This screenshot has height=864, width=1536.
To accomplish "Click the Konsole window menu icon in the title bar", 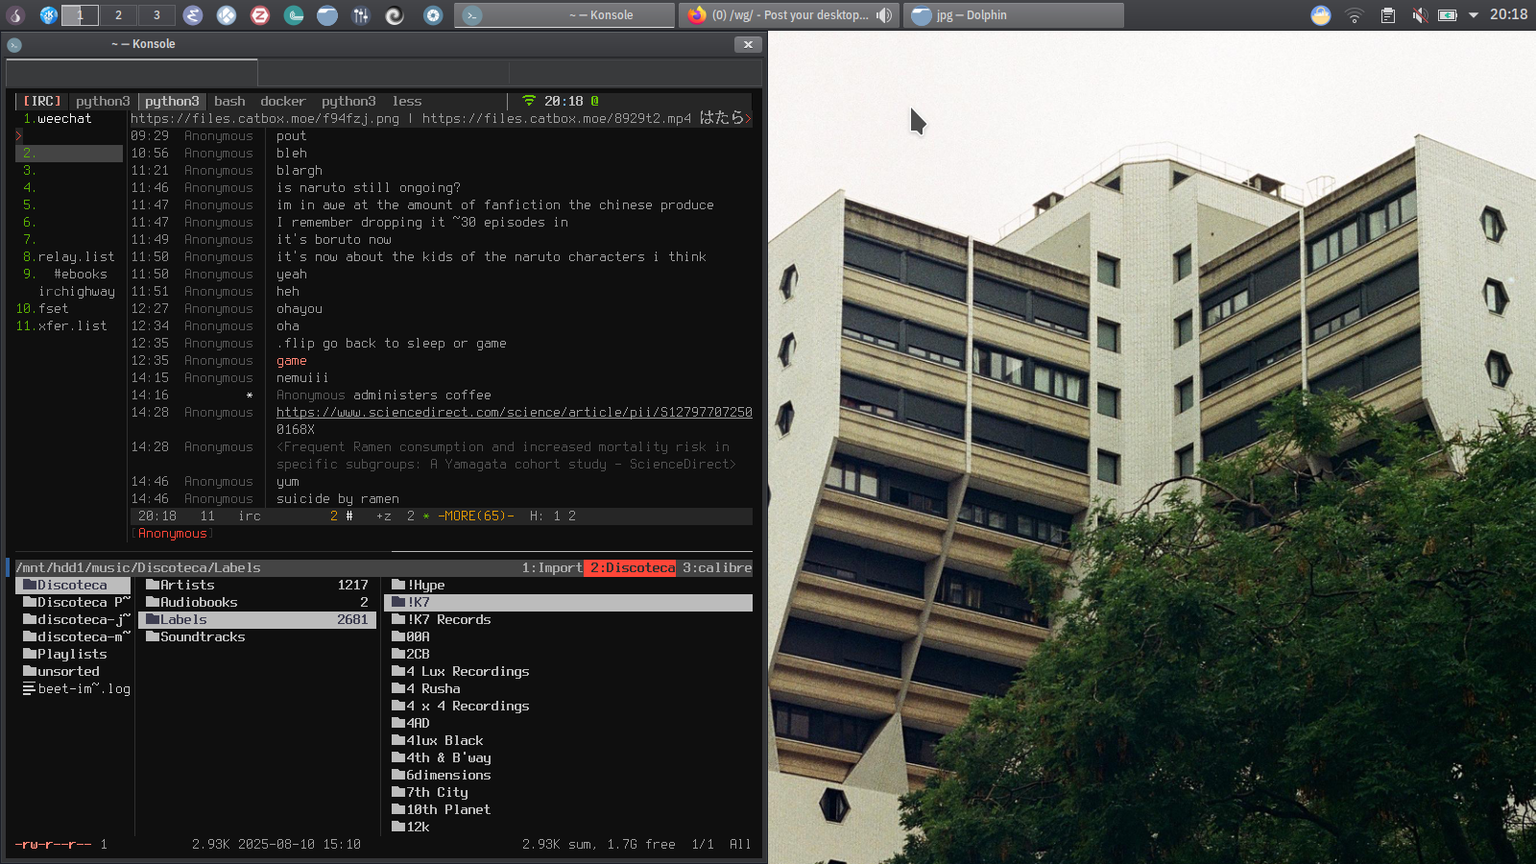I will coord(14,44).
